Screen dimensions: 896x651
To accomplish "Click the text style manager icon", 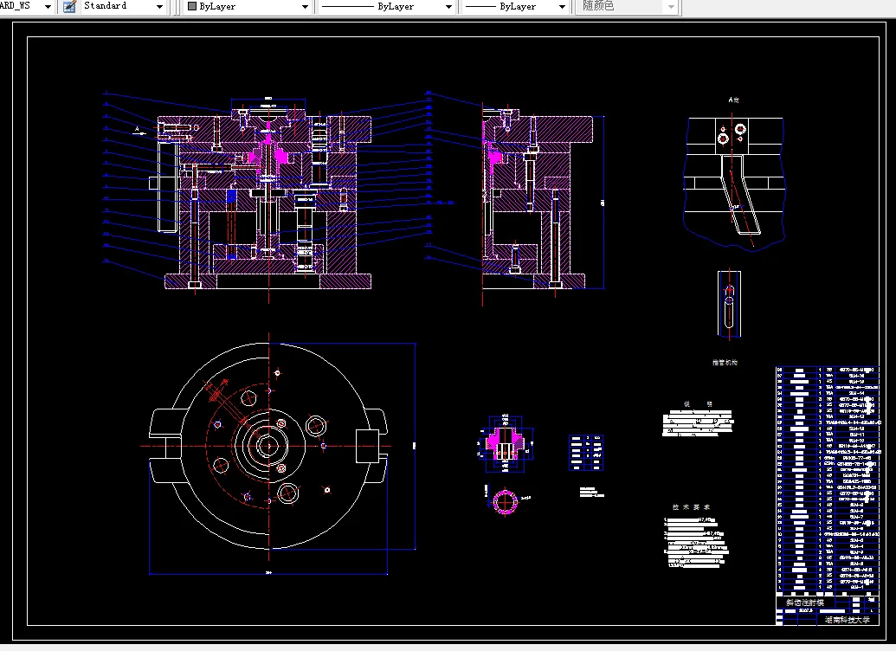I will [x=69, y=7].
